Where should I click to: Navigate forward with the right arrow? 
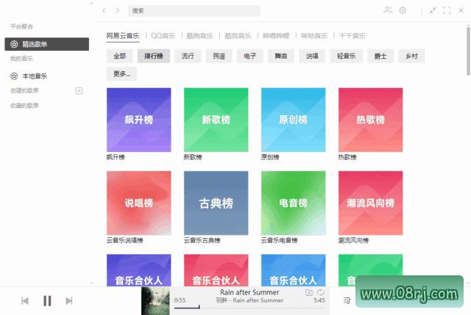pos(117,10)
